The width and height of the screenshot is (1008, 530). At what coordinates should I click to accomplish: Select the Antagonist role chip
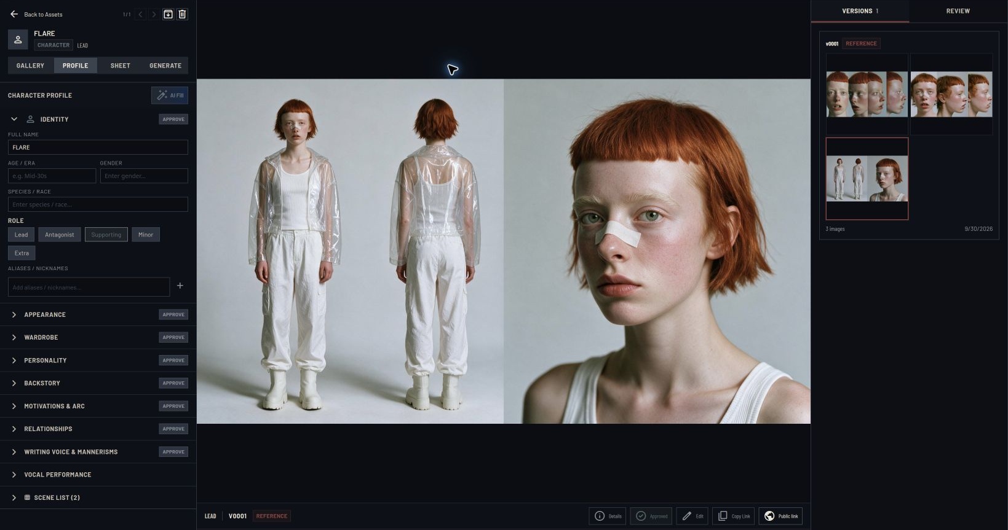pos(60,235)
